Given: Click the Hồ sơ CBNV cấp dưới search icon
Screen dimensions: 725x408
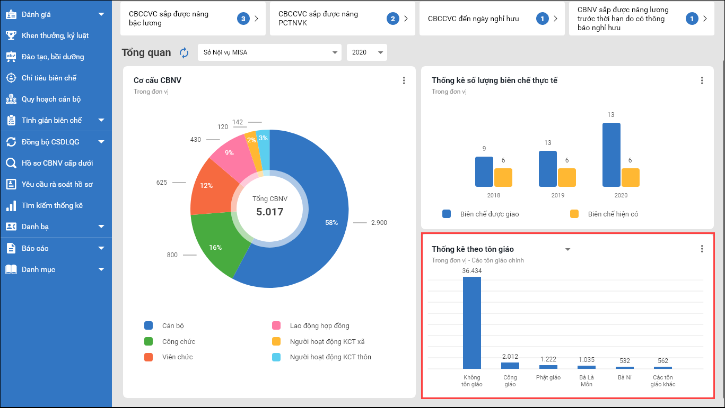Looking at the screenshot, I should point(11,163).
